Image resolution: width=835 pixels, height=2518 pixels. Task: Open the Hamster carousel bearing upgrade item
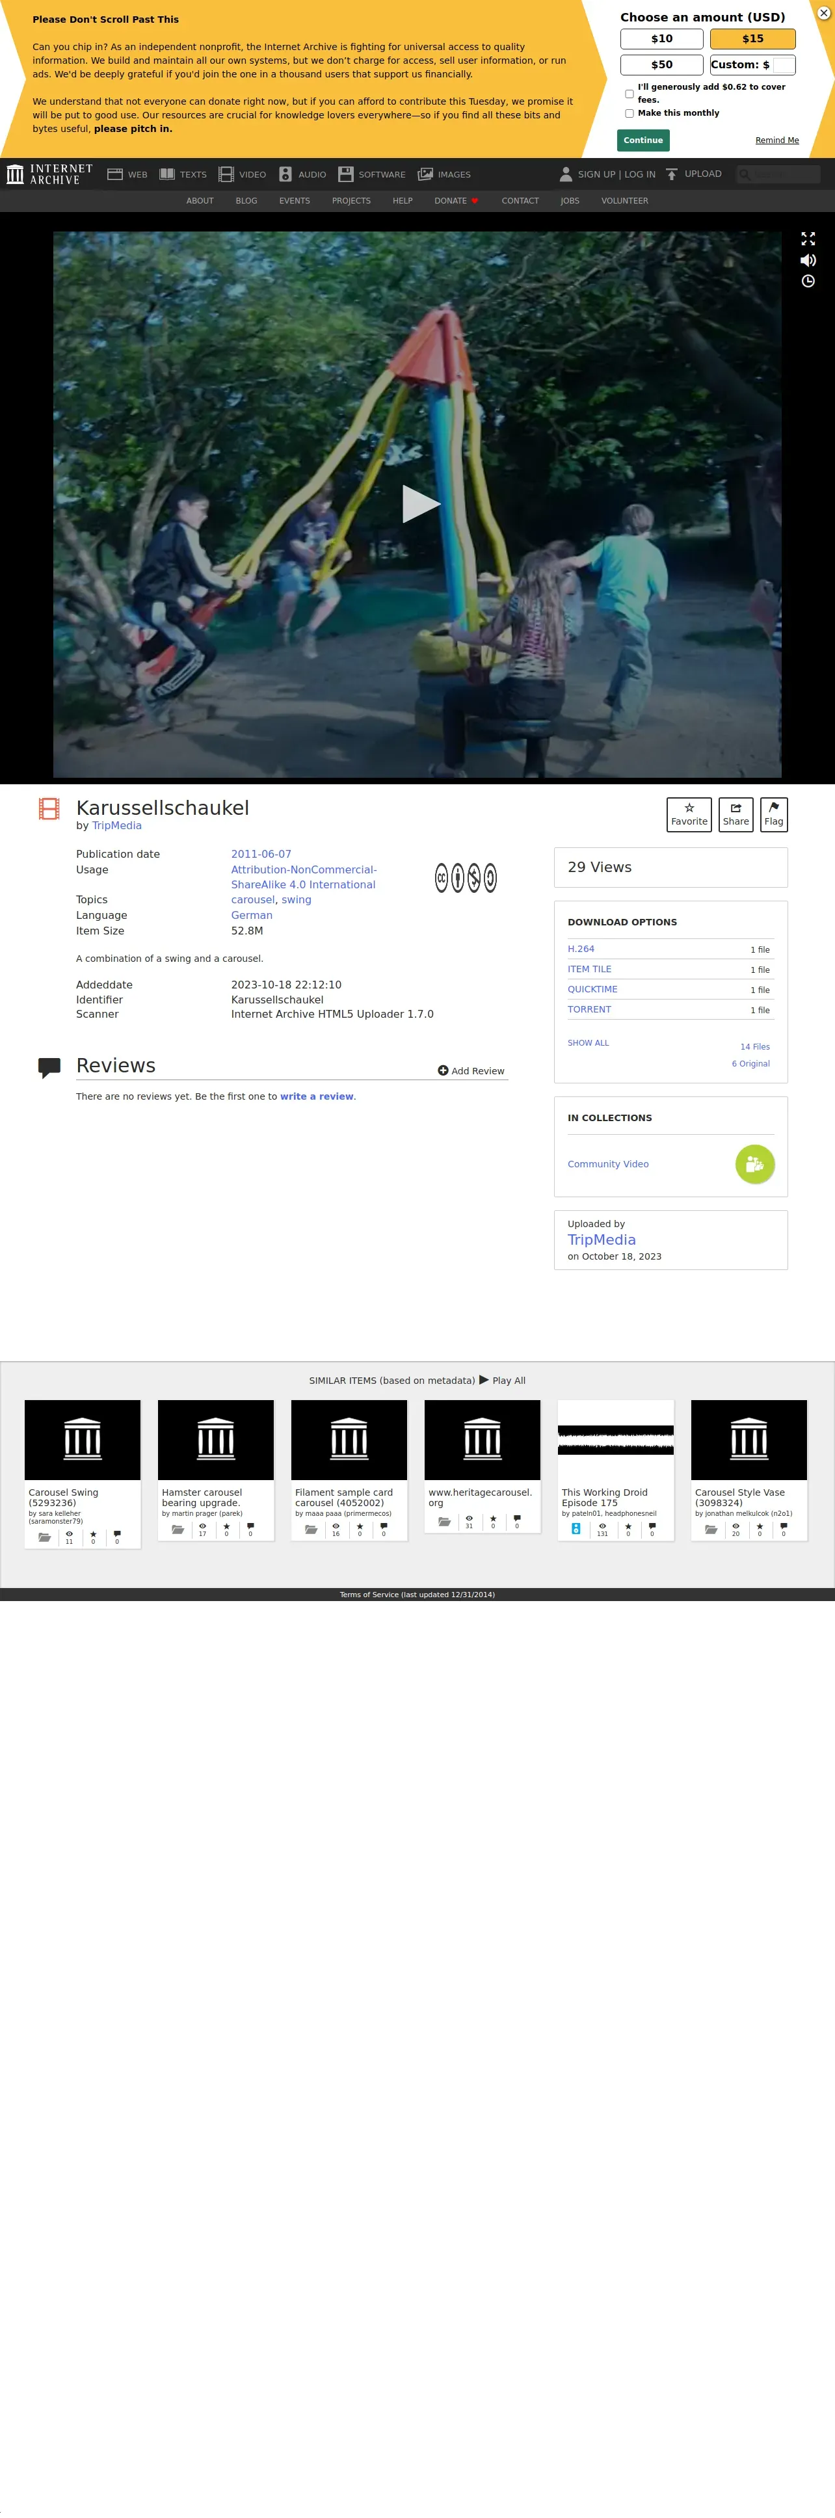215,1470
